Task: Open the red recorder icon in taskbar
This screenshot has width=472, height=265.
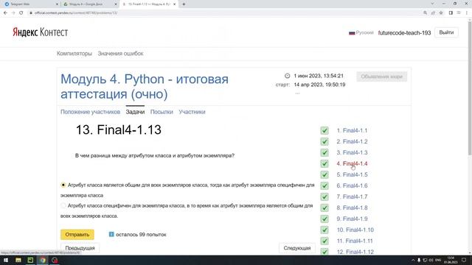Action: pos(55,260)
